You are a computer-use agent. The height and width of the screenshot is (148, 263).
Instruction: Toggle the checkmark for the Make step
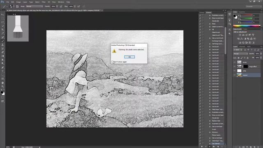pyautogui.click(x=200, y=24)
